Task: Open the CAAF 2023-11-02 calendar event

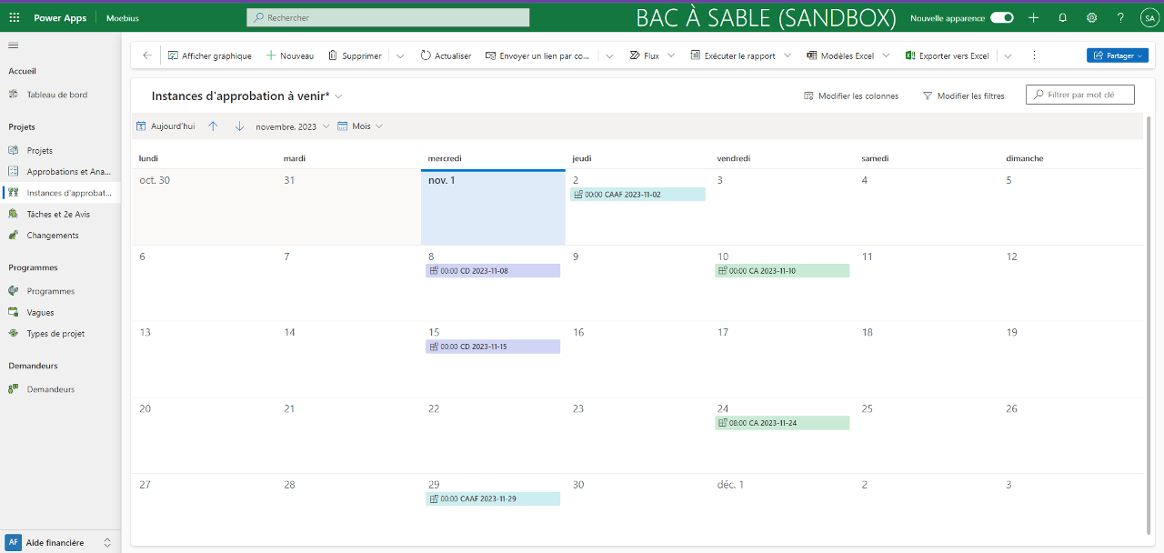Action: [638, 195]
